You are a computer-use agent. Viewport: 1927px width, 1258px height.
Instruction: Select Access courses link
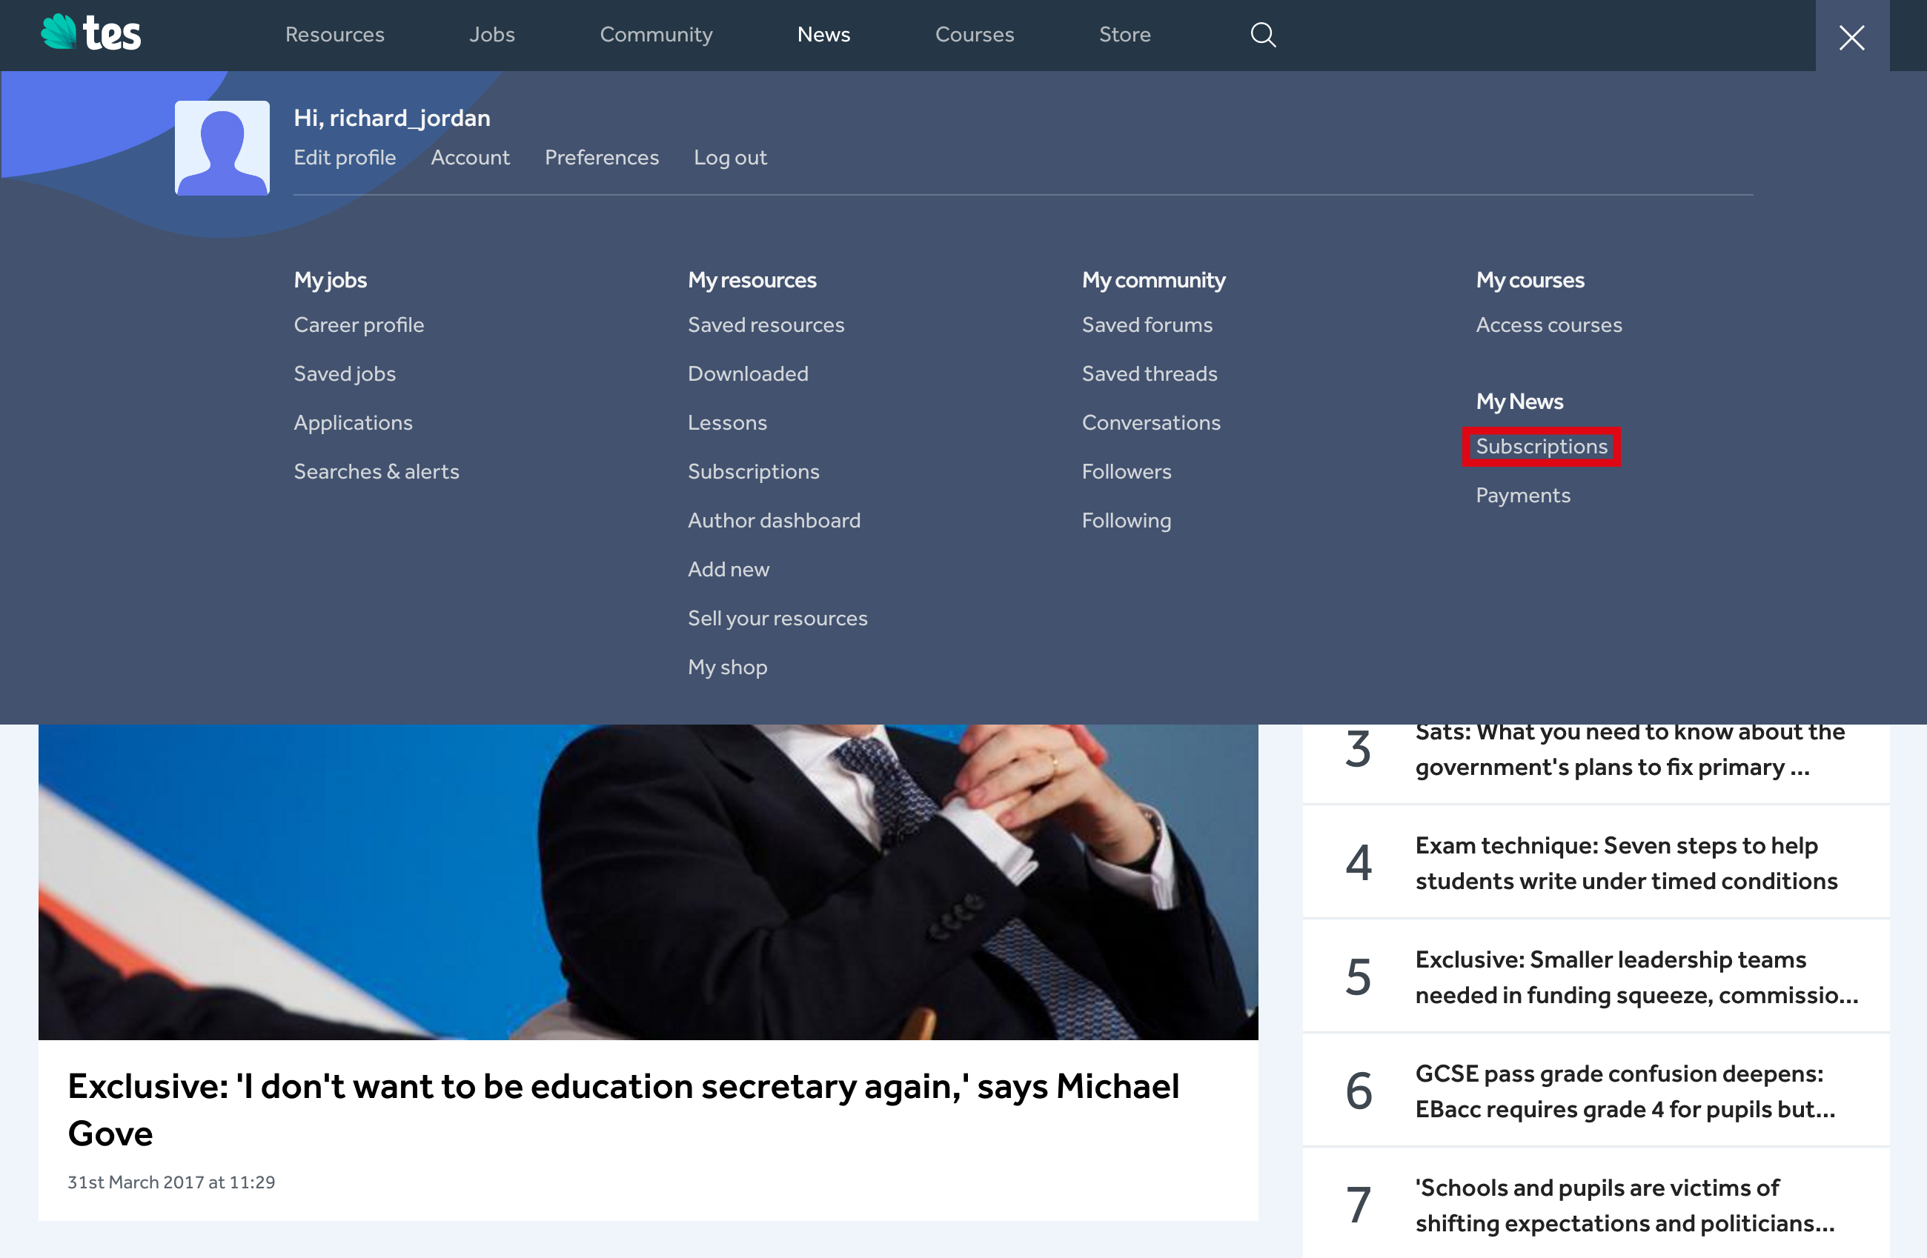(1548, 325)
